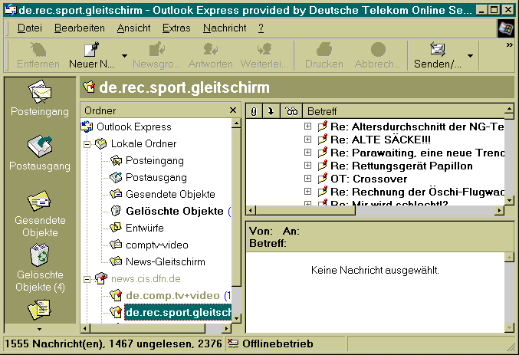Select Posteingang folder in the tree
519x355 pixels.
pos(155,160)
